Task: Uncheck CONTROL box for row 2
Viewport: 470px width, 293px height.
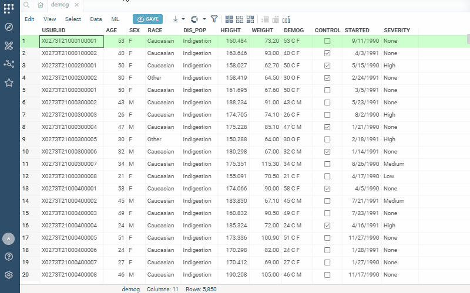Action: [327, 53]
